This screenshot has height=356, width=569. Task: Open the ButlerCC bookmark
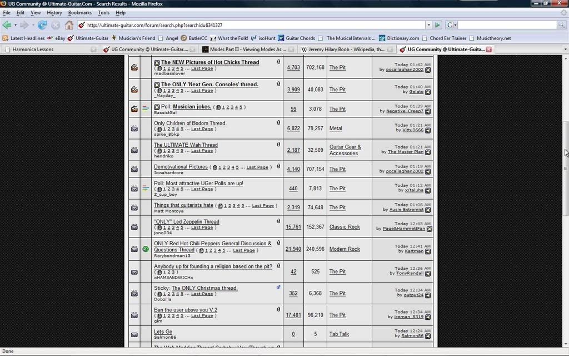(194, 38)
